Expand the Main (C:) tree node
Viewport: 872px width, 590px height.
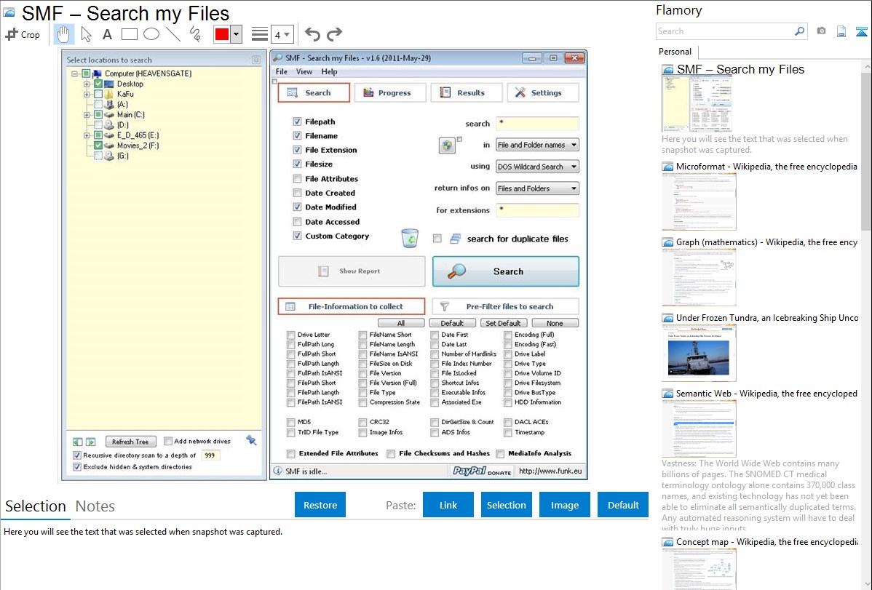(87, 115)
